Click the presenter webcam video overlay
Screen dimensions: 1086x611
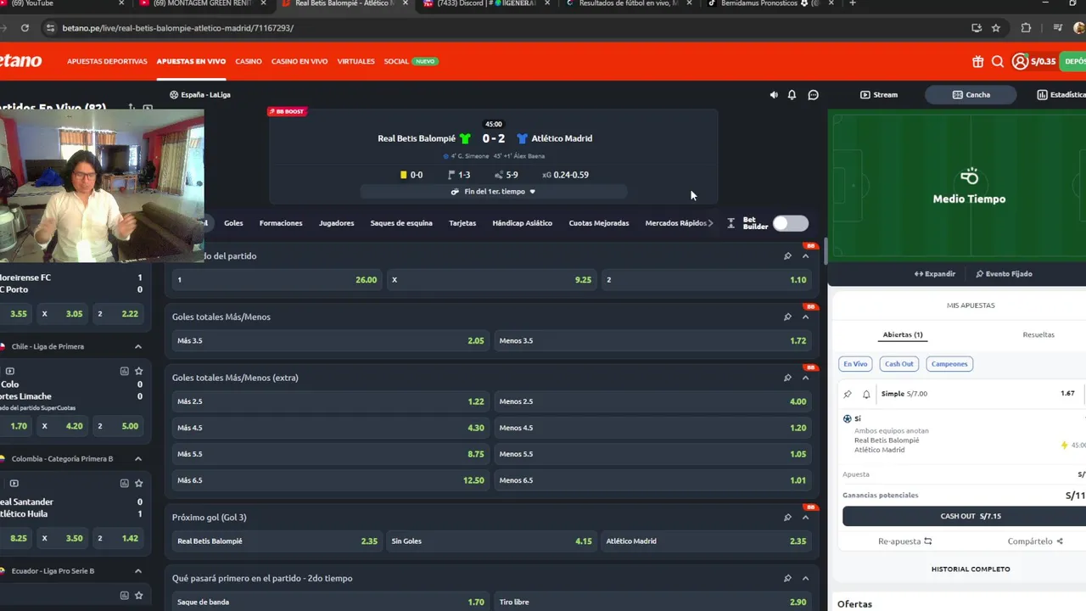pos(102,185)
